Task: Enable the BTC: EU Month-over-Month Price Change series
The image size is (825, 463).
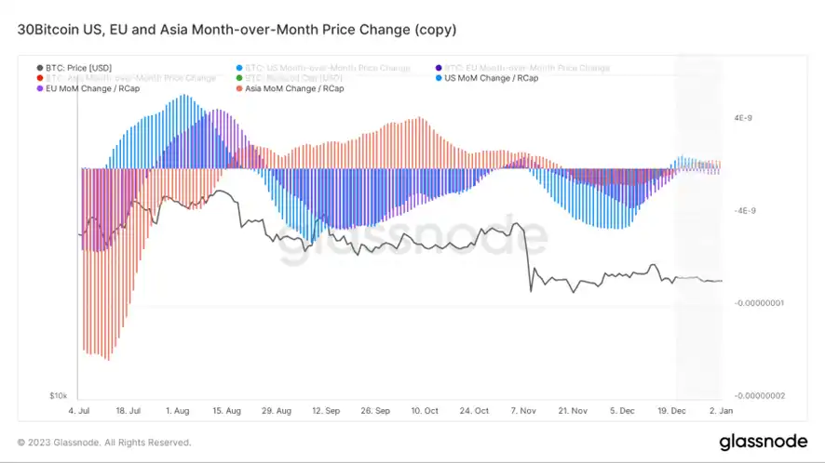Action: (522, 68)
